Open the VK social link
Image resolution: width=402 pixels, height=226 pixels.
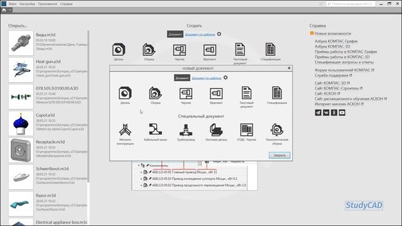pyautogui.click(x=326, y=112)
